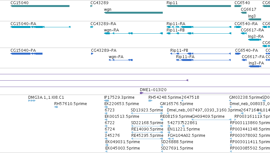Click the Ing3-PA protein name label
Image resolution: width=270 pixels, height=153 pixels.
coord(256,63)
